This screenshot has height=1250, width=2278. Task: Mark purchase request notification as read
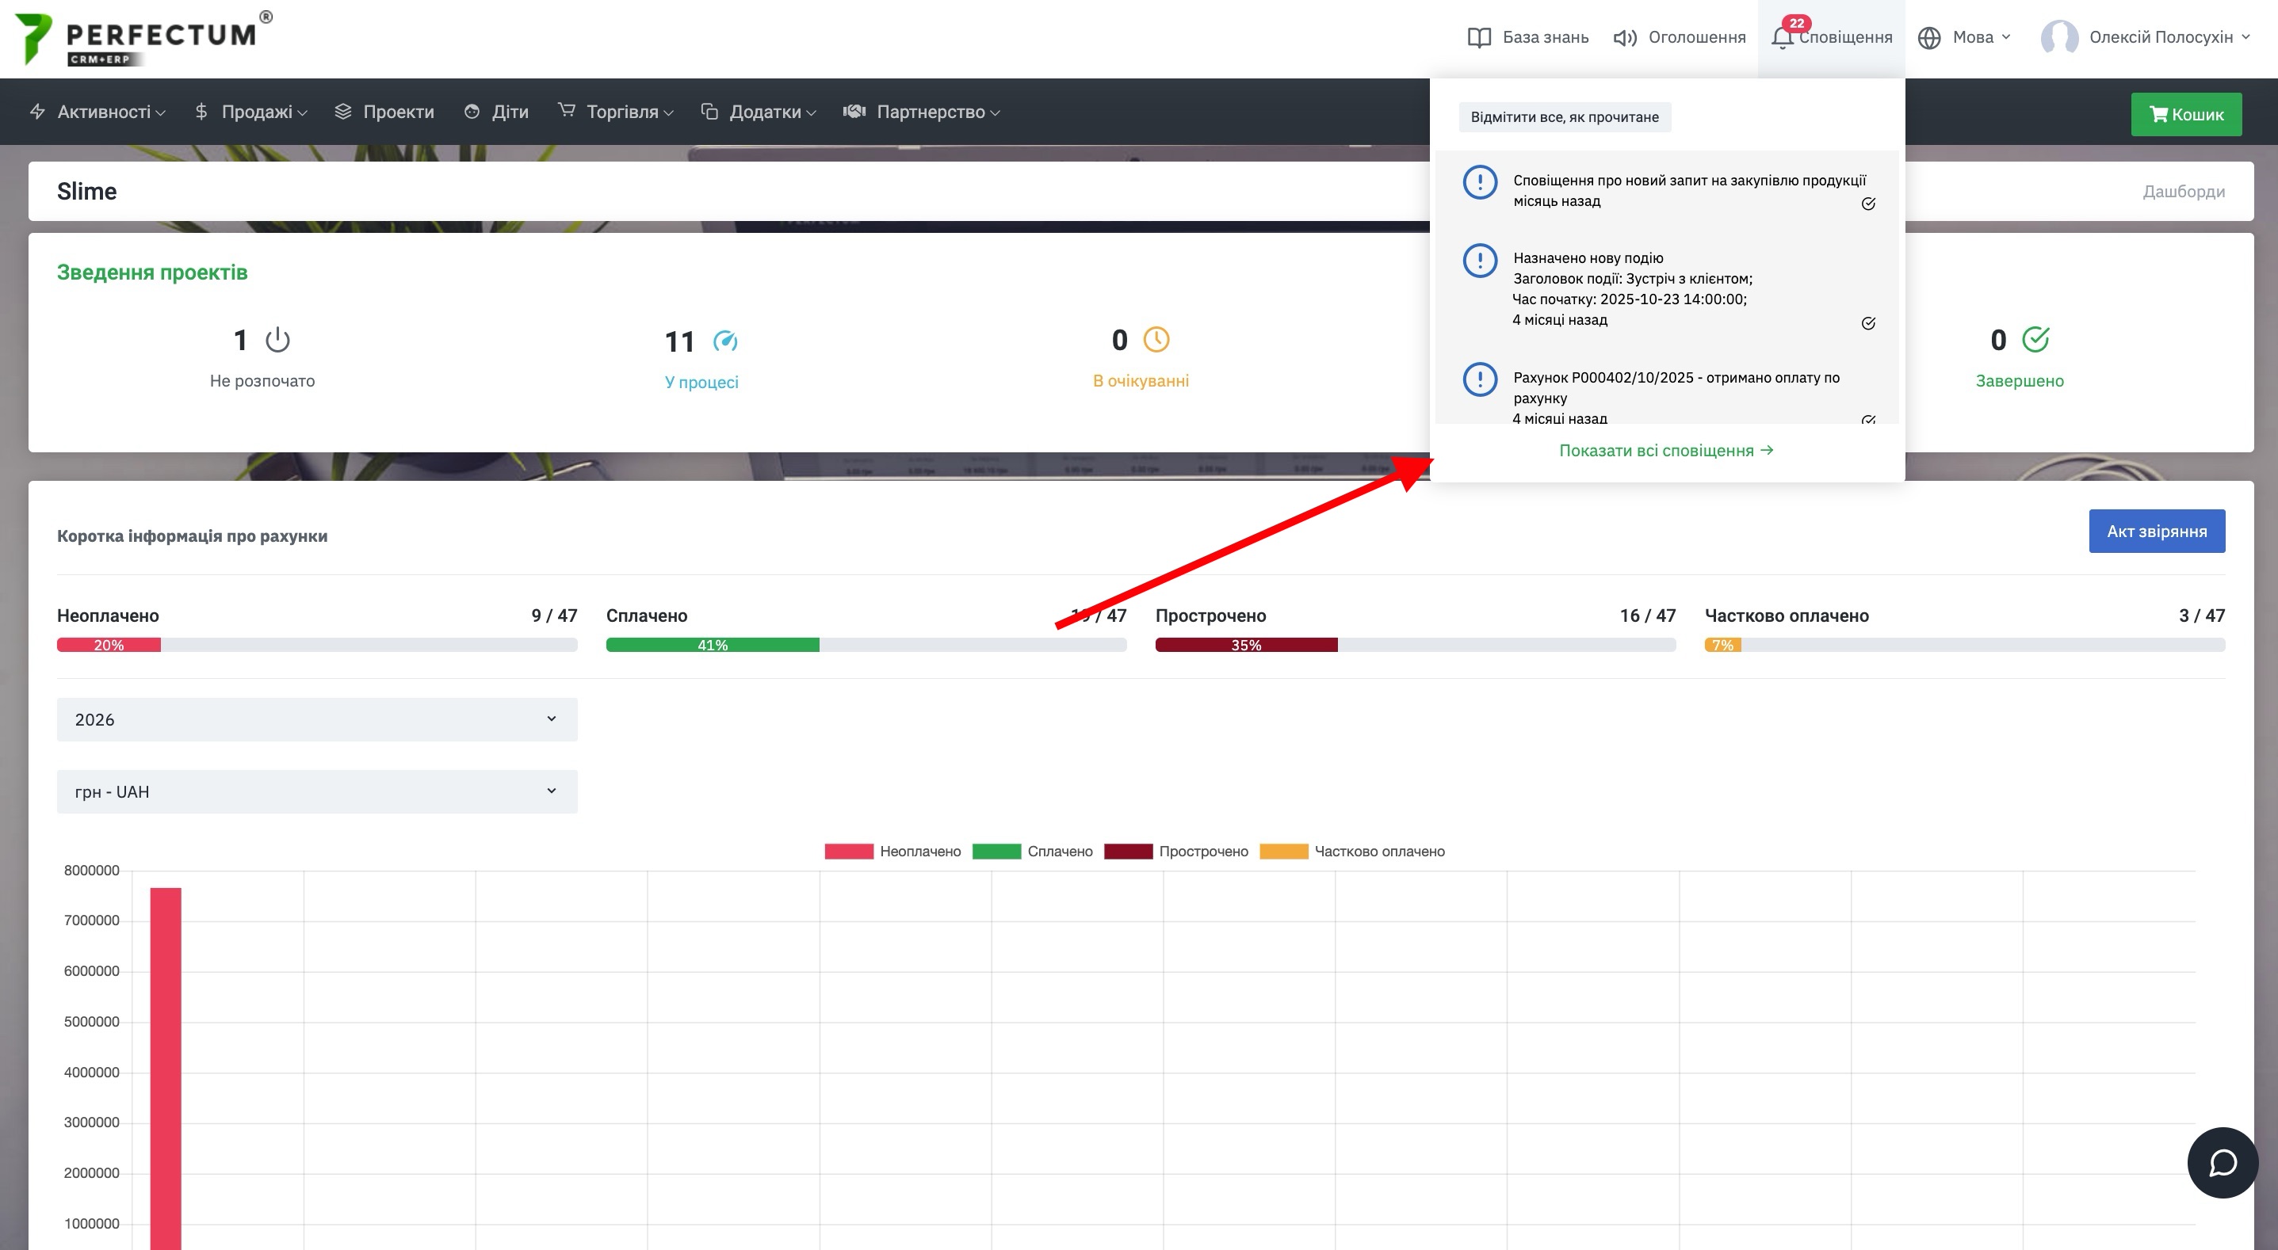(1867, 204)
